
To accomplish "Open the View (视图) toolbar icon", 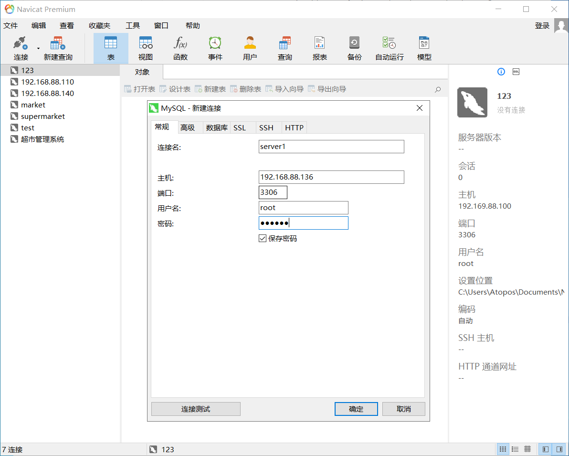I will point(146,48).
